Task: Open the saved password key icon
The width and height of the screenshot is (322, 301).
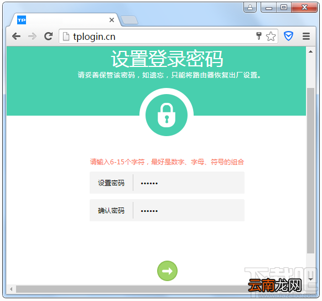Action: click(259, 36)
